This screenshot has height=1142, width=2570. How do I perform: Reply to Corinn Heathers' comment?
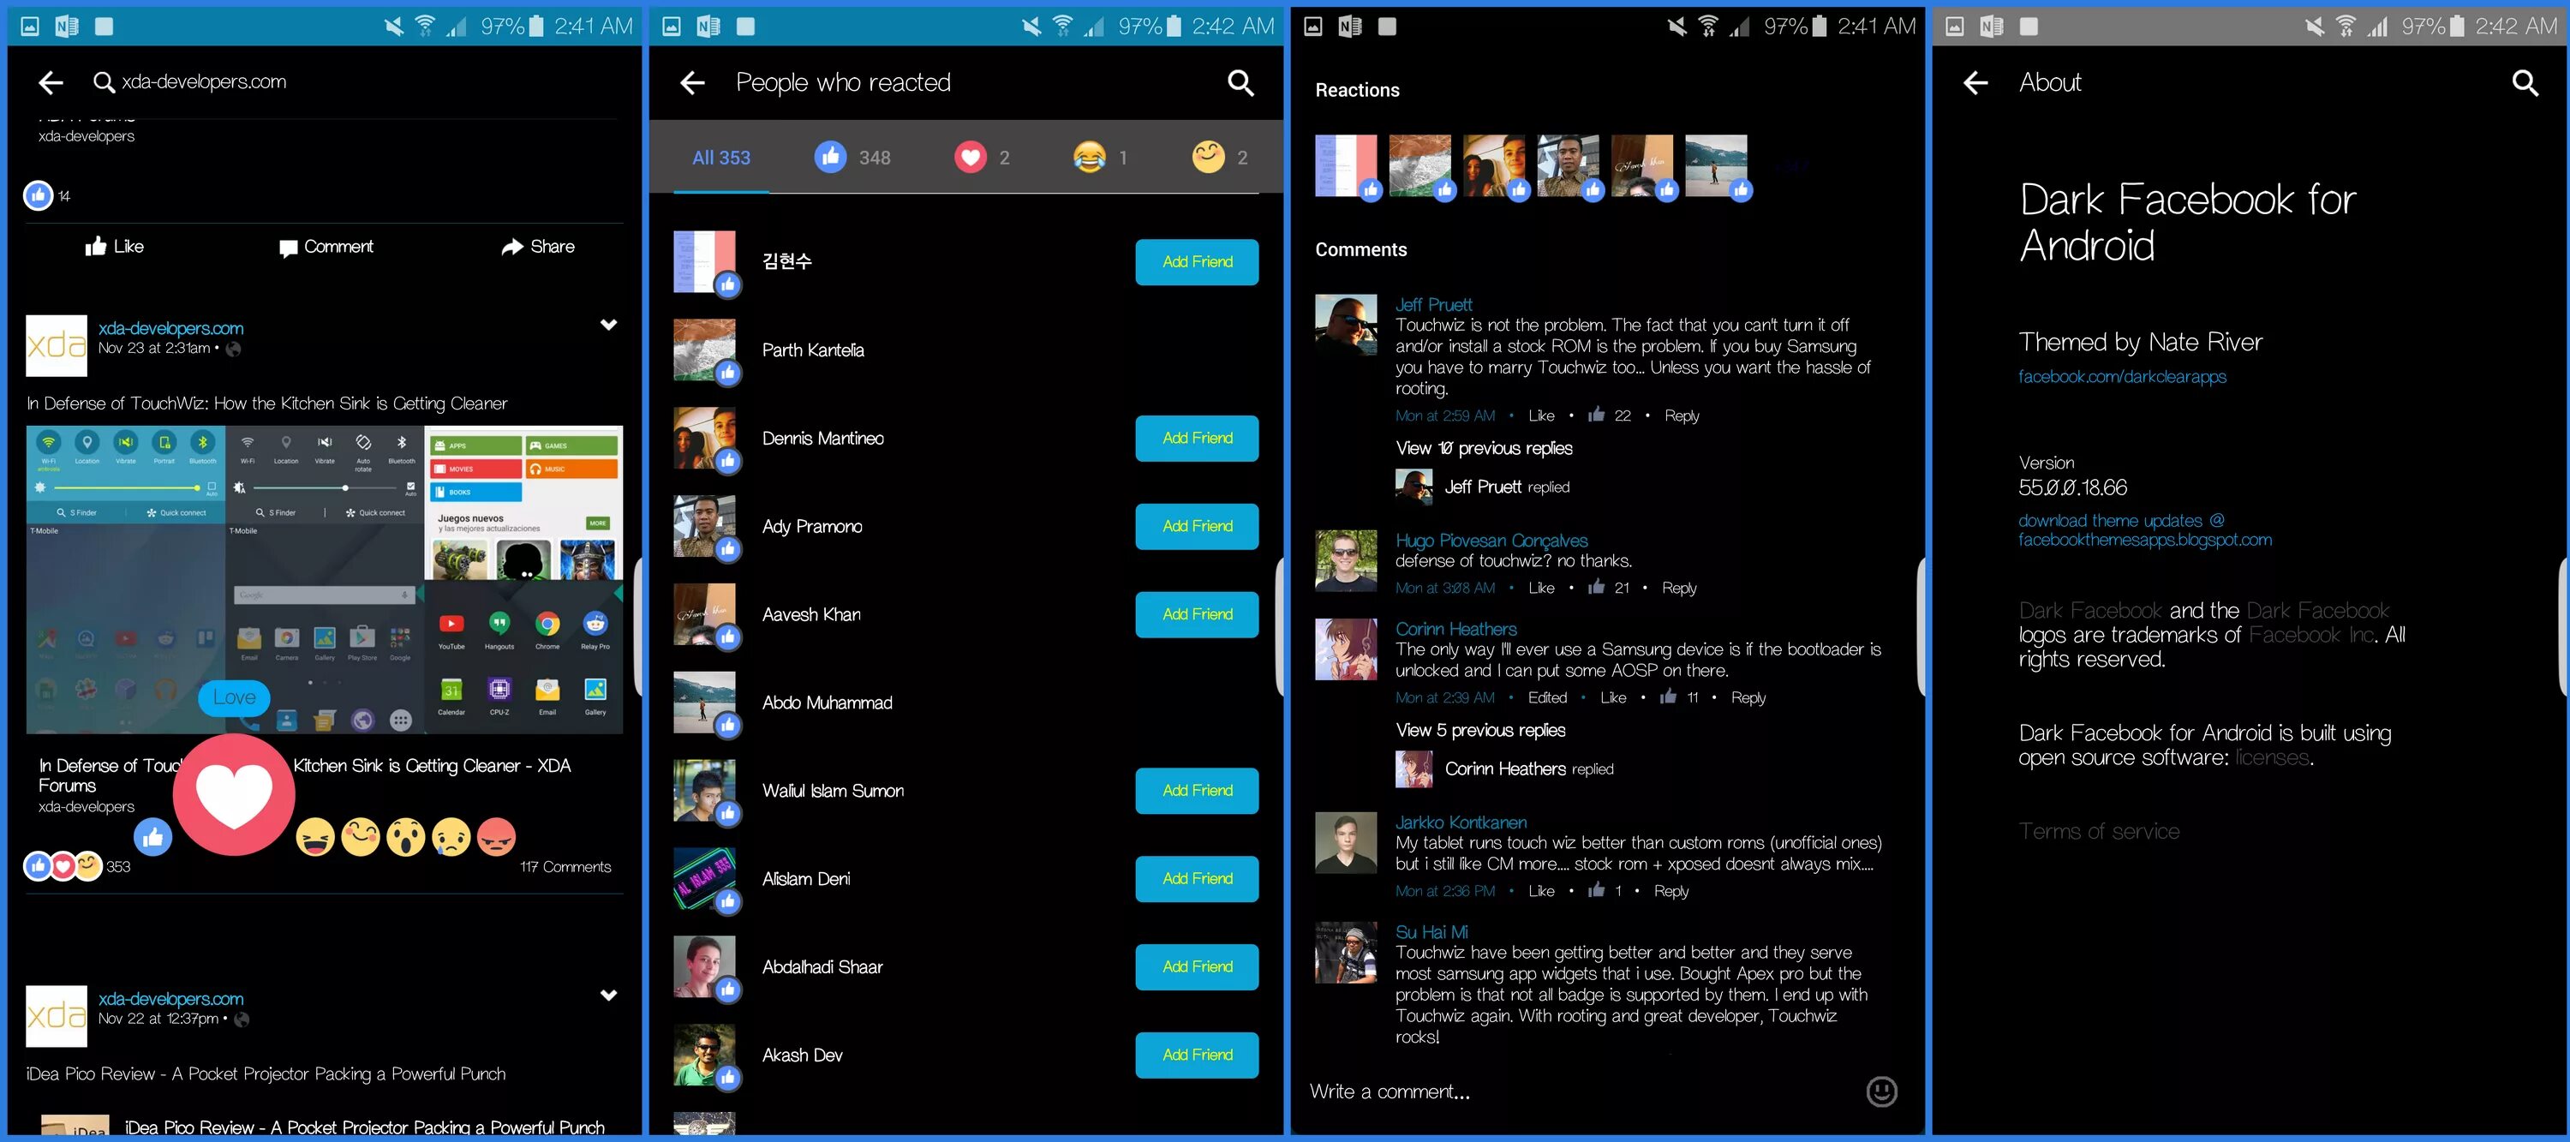pos(1748,698)
